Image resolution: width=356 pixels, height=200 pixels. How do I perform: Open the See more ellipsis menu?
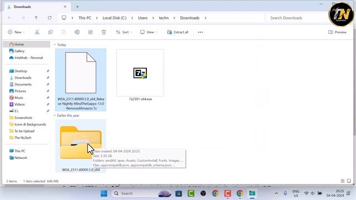point(200,32)
